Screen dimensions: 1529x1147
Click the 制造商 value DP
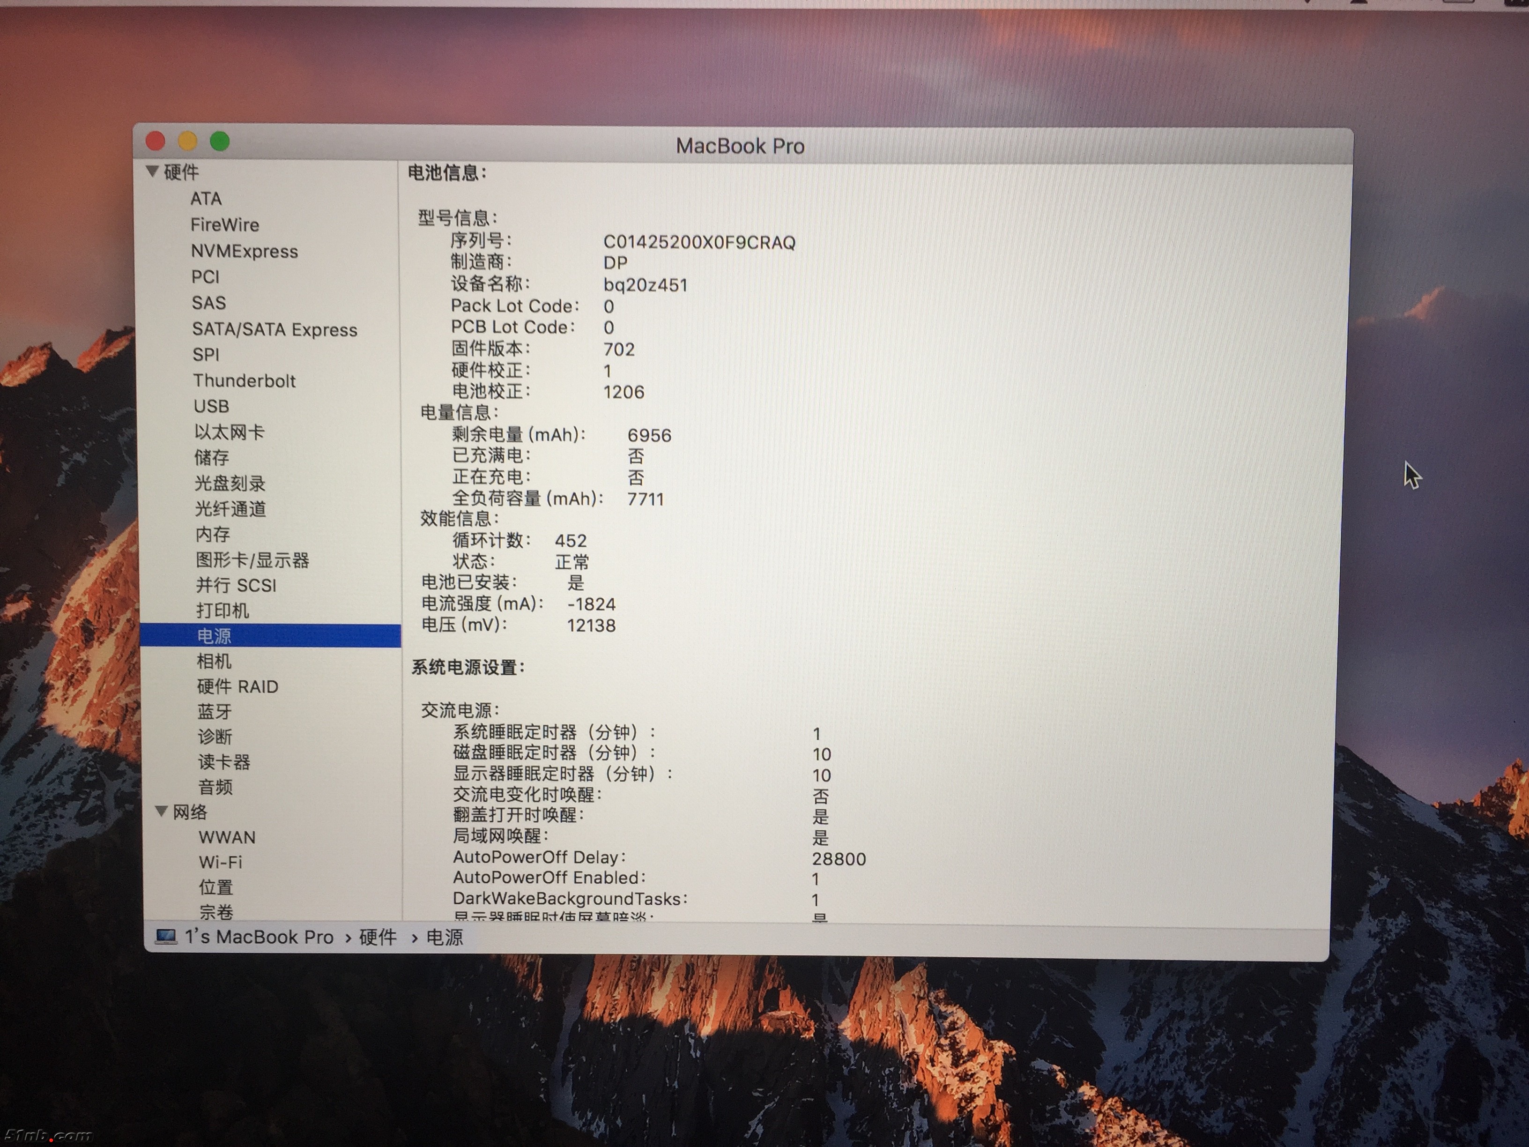click(x=615, y=263)
